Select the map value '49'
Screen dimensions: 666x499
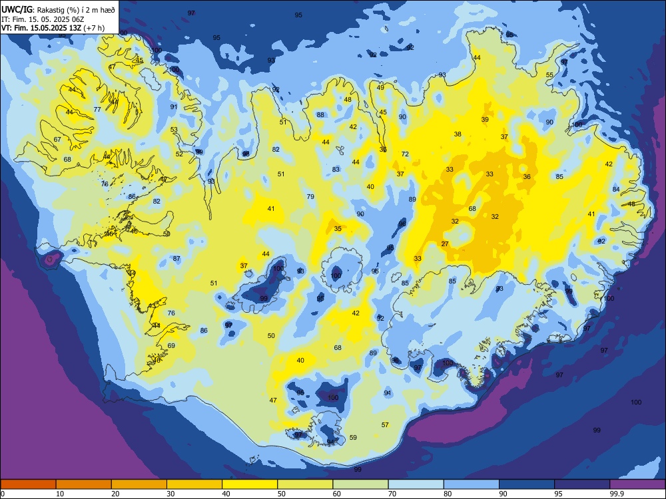tap(380, 88)
